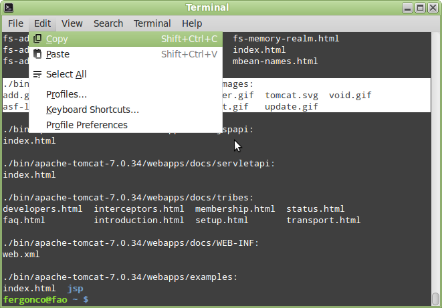Click the webapps/examples path line

(120, 277)
